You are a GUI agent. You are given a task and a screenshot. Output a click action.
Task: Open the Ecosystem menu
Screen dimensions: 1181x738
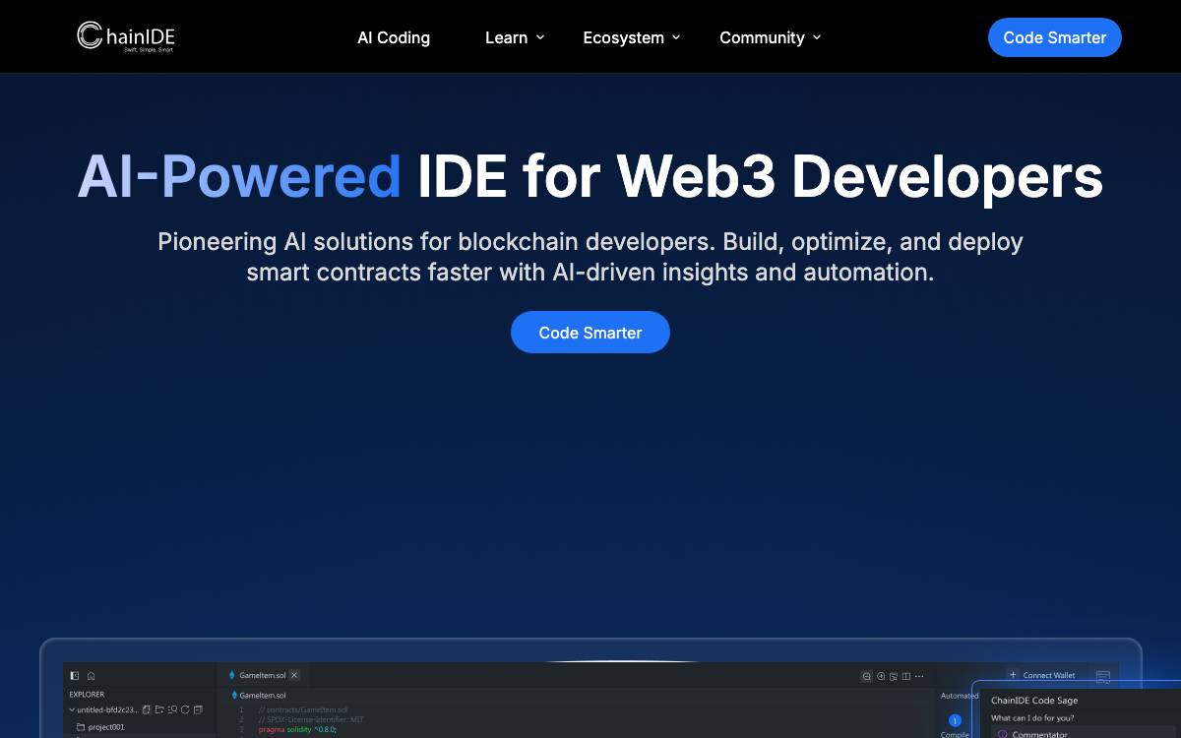[x=632, y=37]
